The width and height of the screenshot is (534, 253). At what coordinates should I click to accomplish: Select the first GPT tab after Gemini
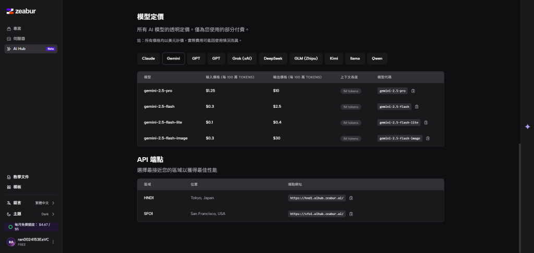click(196, 58)
